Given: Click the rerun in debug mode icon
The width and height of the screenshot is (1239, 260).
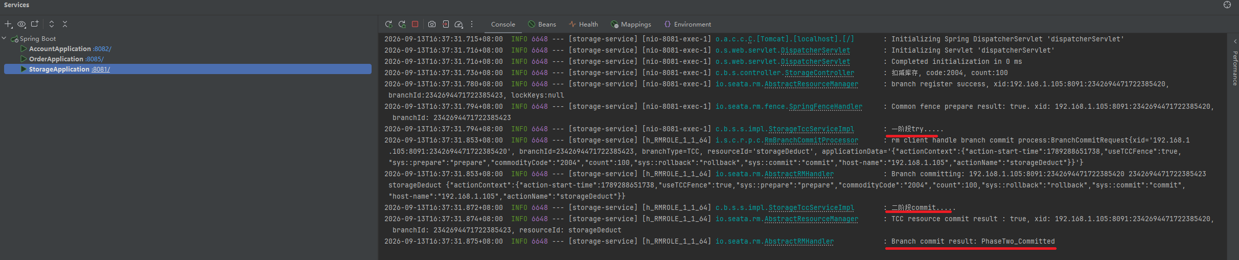Looking at the screenshot, I should [402, 24].
